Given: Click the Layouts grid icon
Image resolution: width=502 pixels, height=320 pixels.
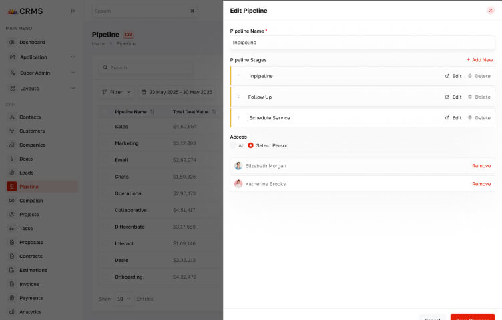Looking at the screenshot, I should pos(13,89).
